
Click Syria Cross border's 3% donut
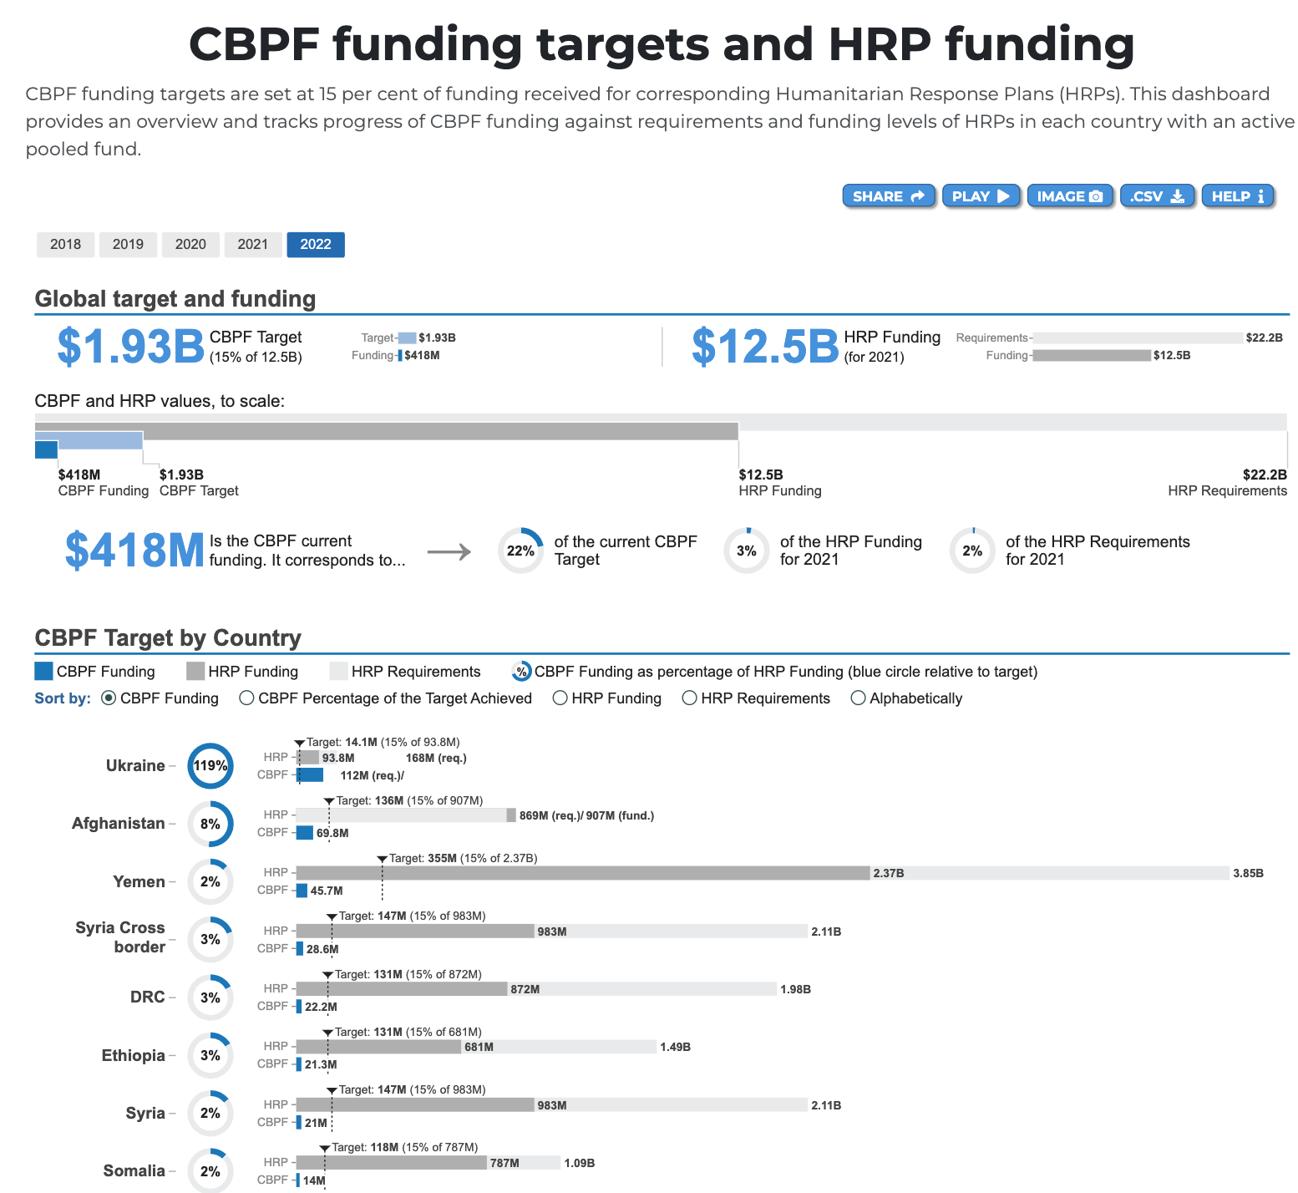click(x=210, y=940)
